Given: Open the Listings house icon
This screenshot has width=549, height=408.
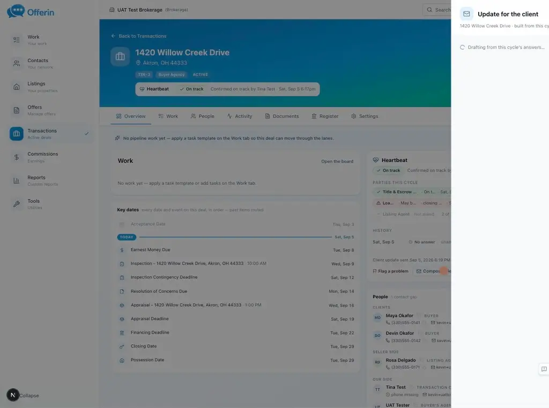Looking at the screenshot, I should click(17, 87).
